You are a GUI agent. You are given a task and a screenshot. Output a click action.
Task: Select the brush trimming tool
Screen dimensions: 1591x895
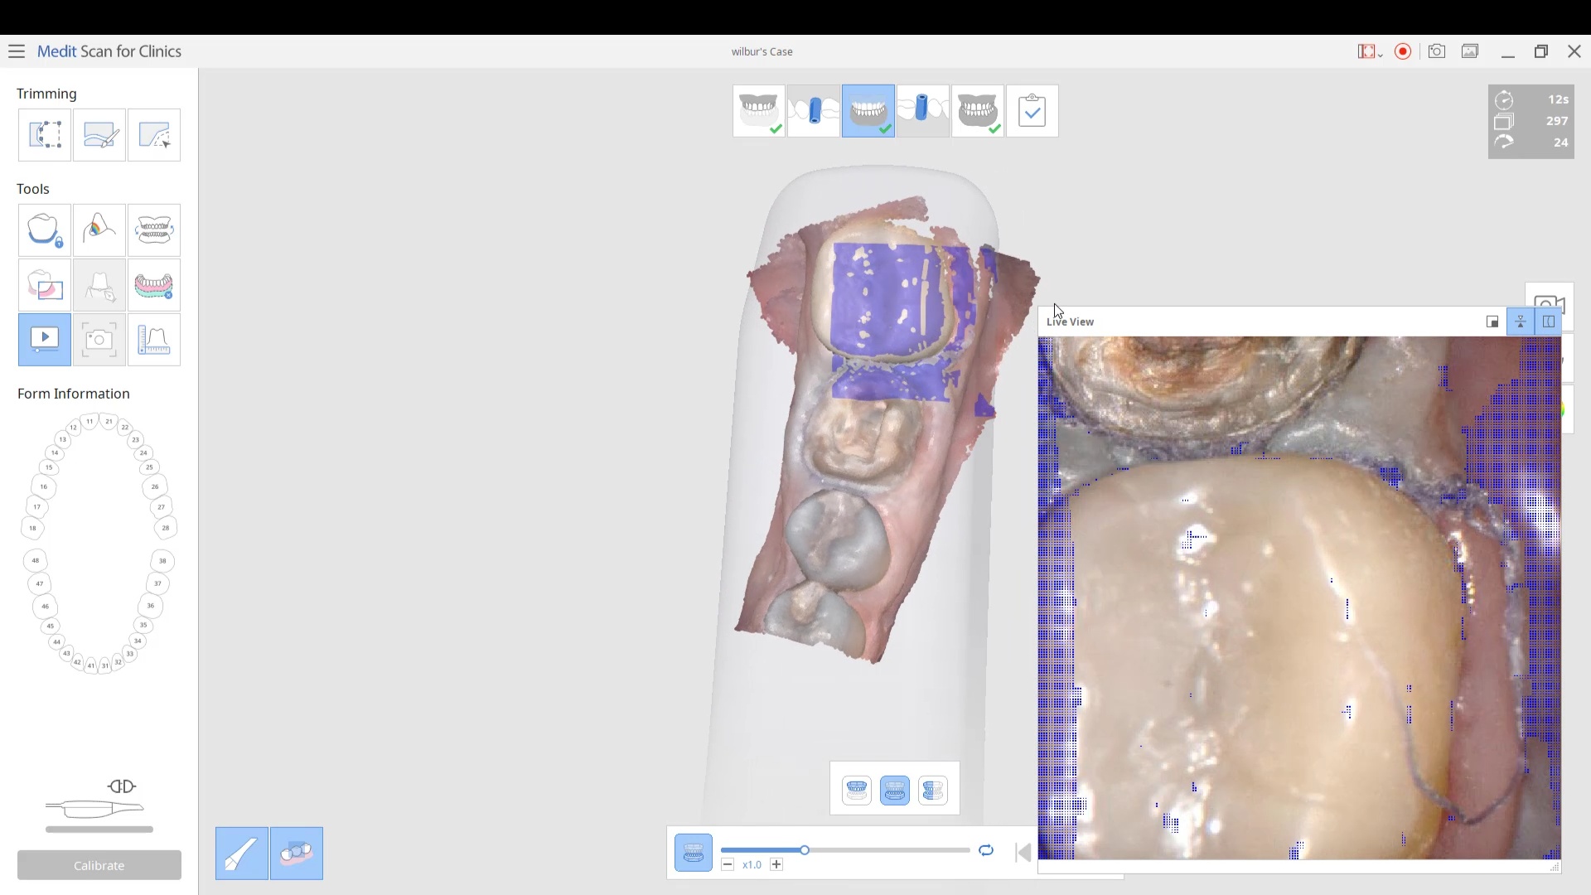tap(99, 135)
